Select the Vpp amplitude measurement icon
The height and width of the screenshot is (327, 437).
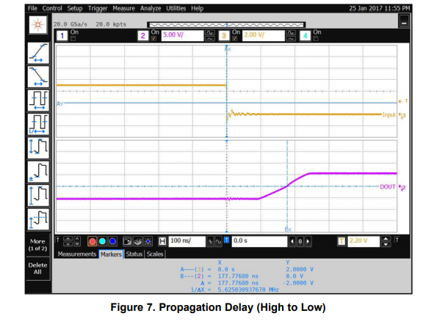(x=38, y=148)
